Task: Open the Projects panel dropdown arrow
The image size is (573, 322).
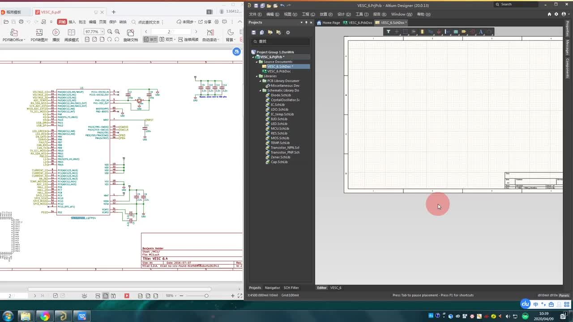Action: pyautogui.click(x=301, y=22)
